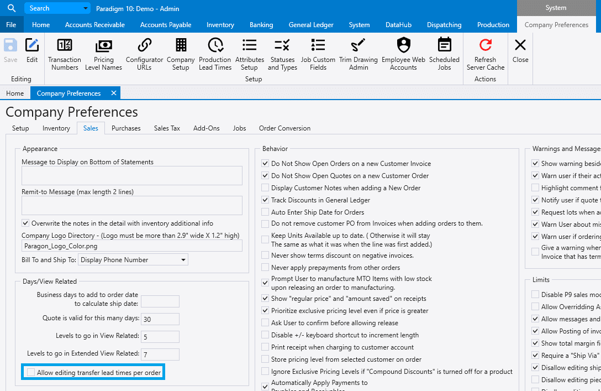This screenshot has width=601, height=391.
Task: Check Ignore Exclusive Pricing Levels checkbox
Action: tap(265, 372)
